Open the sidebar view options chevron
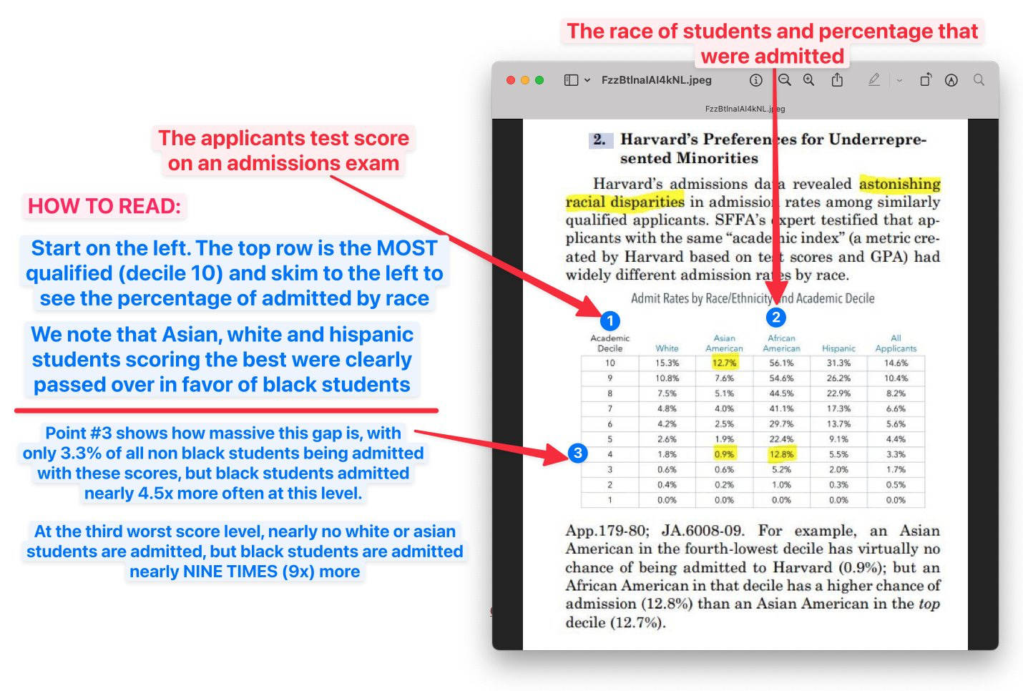Viewport: 1023px width, 691px height. pyautogui.click(x=587, y=80)
